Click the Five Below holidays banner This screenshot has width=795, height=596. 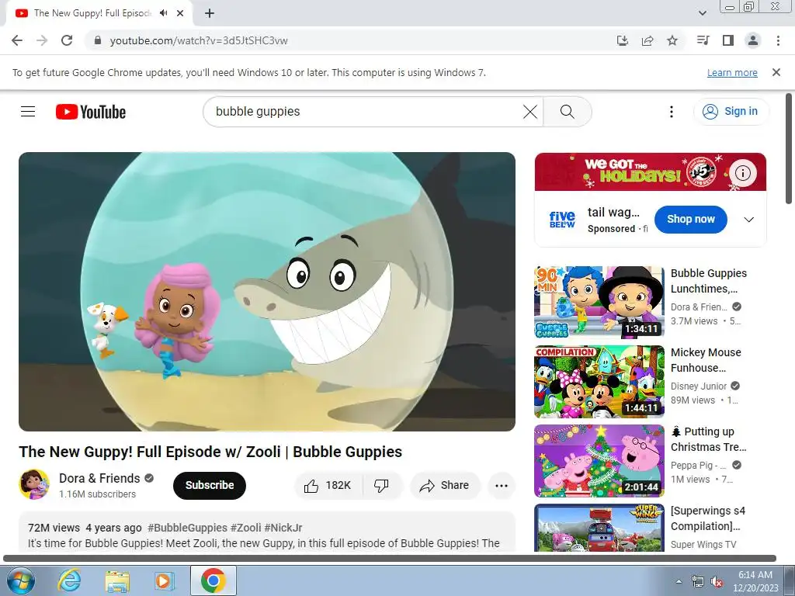[651, 172]
